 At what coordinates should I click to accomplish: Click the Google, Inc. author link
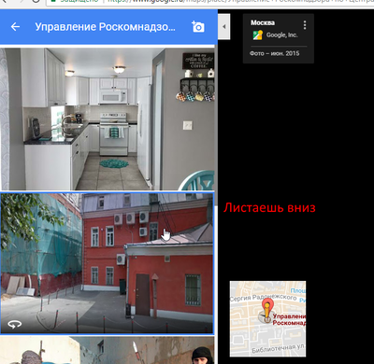pos(281,35)
